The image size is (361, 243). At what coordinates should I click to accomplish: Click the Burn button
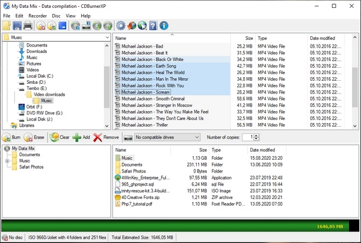point(11,137)
